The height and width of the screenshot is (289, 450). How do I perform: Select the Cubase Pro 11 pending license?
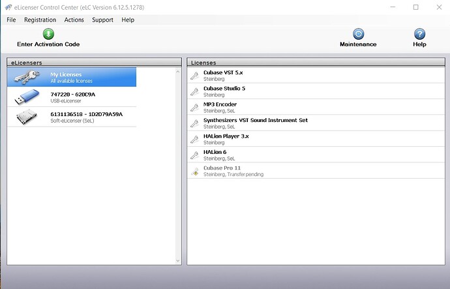tap(316, 171)
